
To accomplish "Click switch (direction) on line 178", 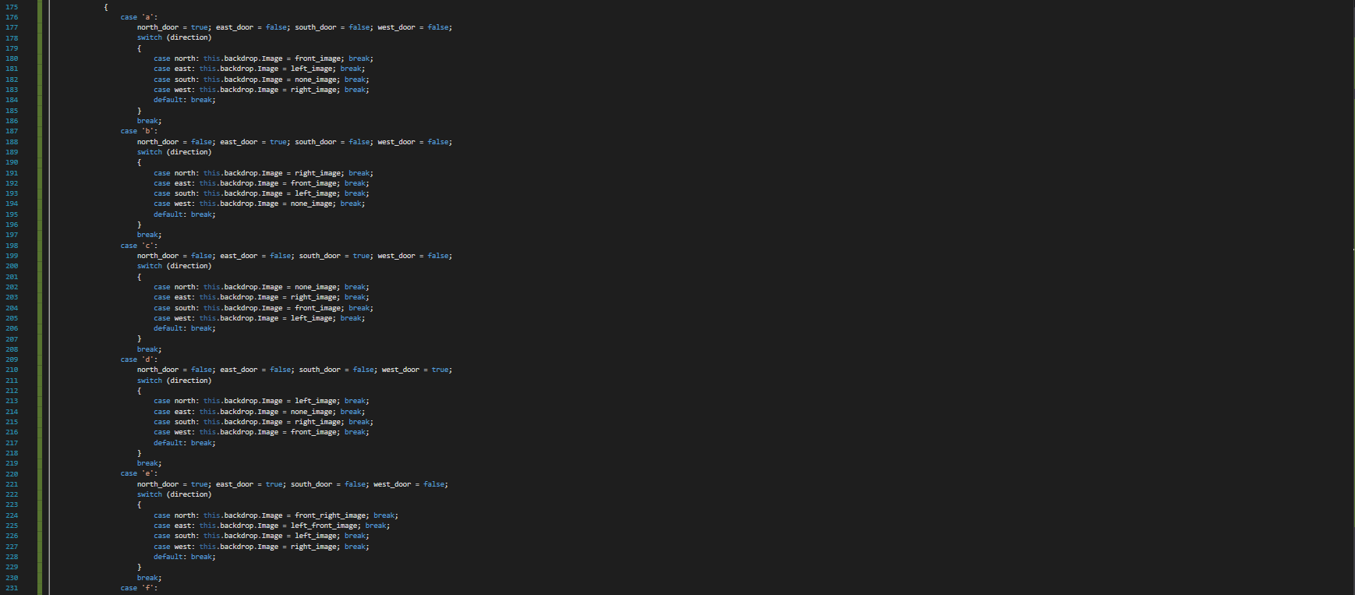I will click(x=174, y=37).
